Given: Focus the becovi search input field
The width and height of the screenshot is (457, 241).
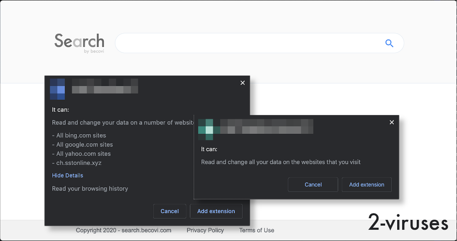Looking at the screenshot, I should point(249,43).
